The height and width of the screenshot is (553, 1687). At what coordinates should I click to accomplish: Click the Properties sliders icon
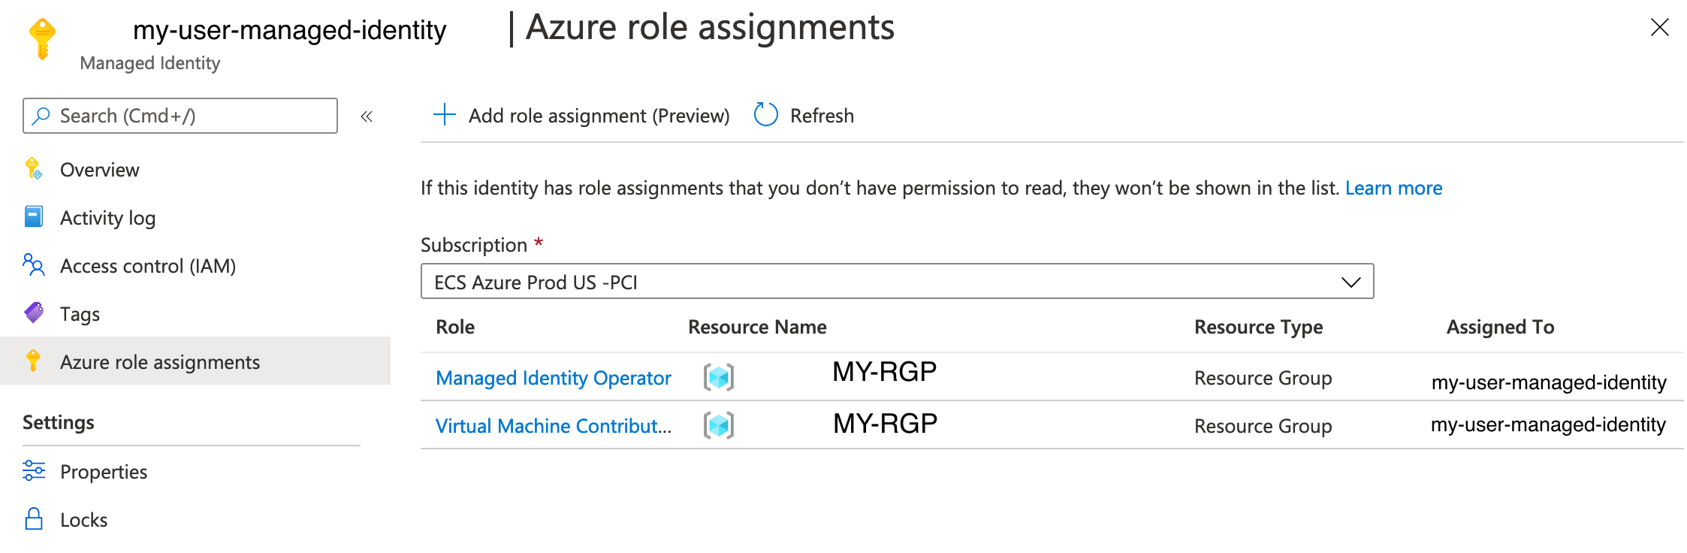point(34,471)
